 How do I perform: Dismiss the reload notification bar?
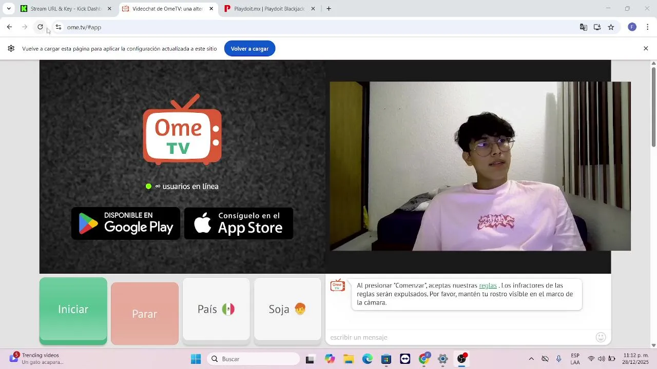(646, 48)
